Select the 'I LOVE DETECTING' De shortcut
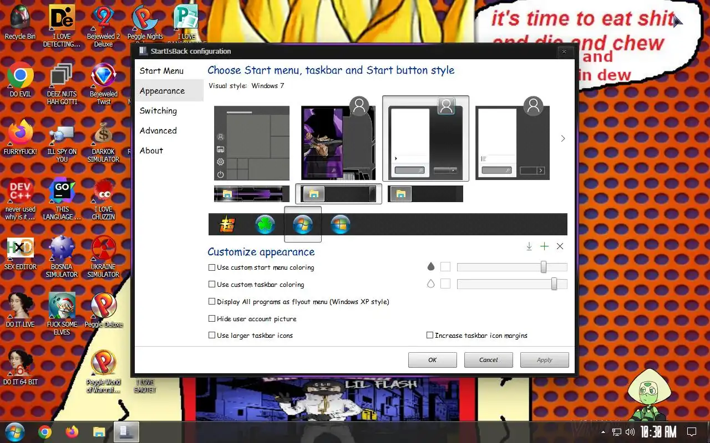 (62, 26)
